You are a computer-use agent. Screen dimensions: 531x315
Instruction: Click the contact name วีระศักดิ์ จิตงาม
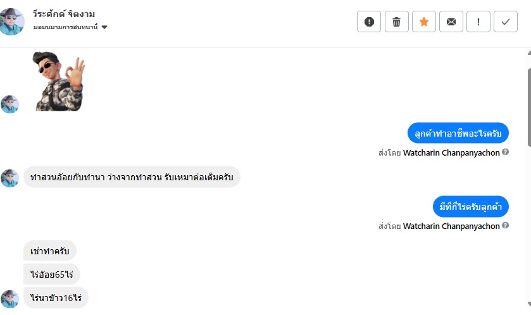[x=63, y=14]
